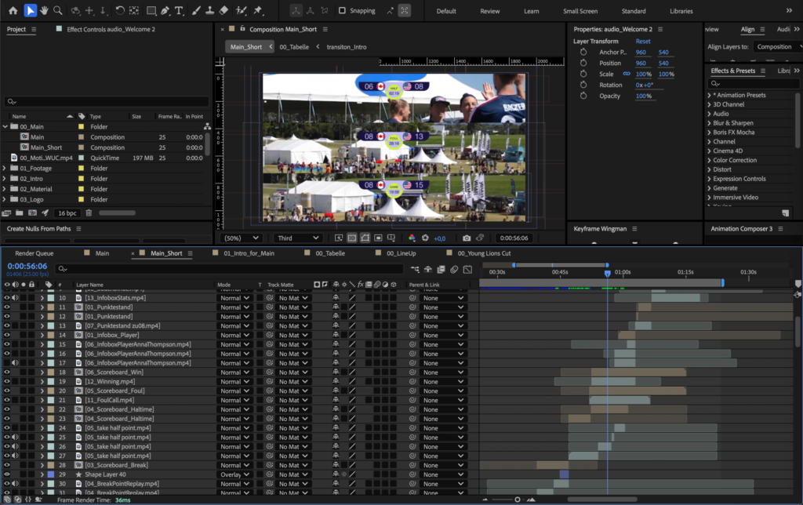Take a snapshot with camera icon

point(467,238)
